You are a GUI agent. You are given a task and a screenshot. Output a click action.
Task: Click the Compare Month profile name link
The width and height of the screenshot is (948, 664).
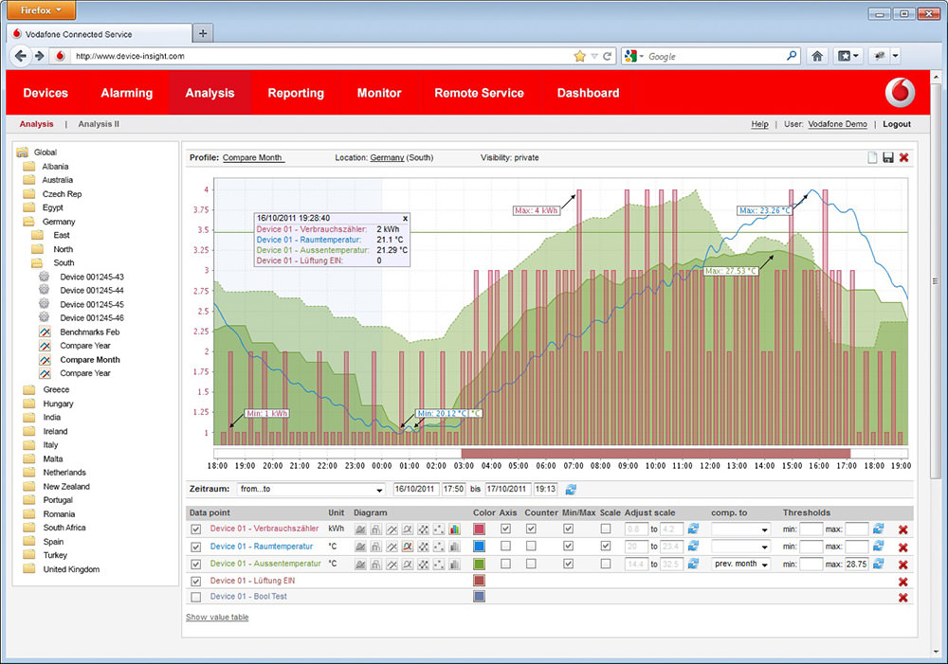pyautogui.click(x=253, y=157)
